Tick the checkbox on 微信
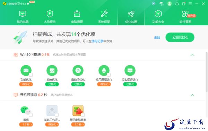208x131 pixels. [31, 115]
